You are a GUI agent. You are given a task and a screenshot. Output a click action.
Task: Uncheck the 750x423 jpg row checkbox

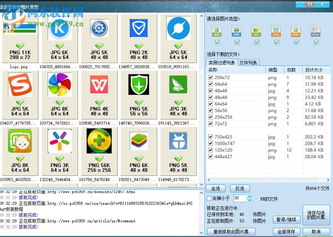210,137
